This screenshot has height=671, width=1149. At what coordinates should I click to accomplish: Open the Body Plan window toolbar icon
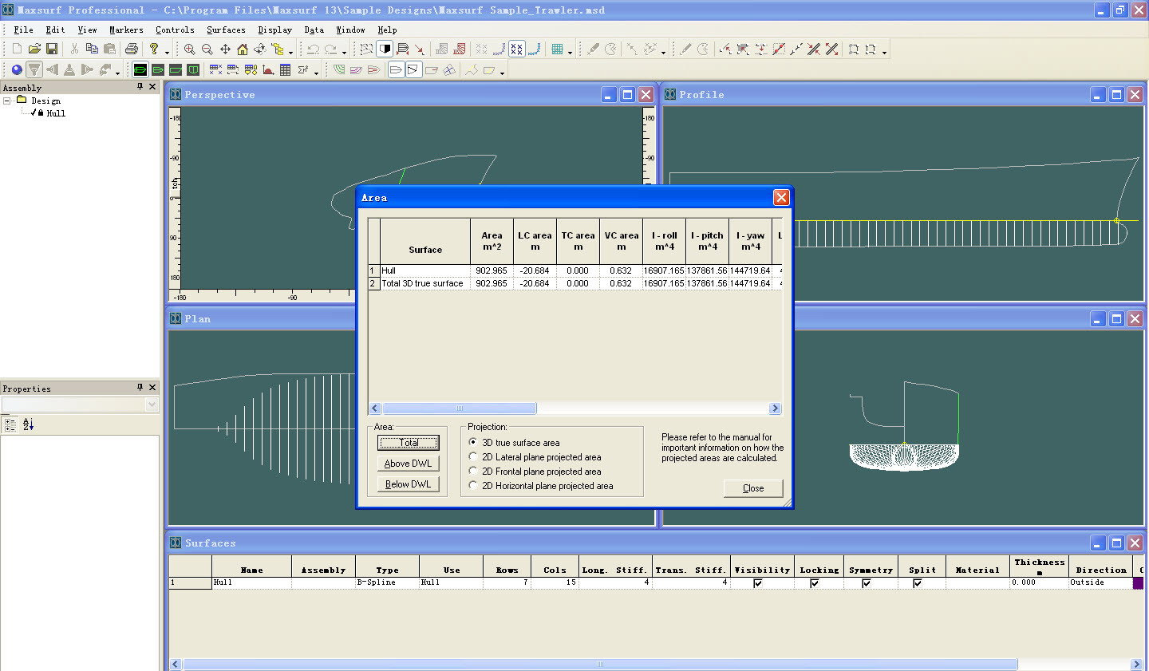193,70
